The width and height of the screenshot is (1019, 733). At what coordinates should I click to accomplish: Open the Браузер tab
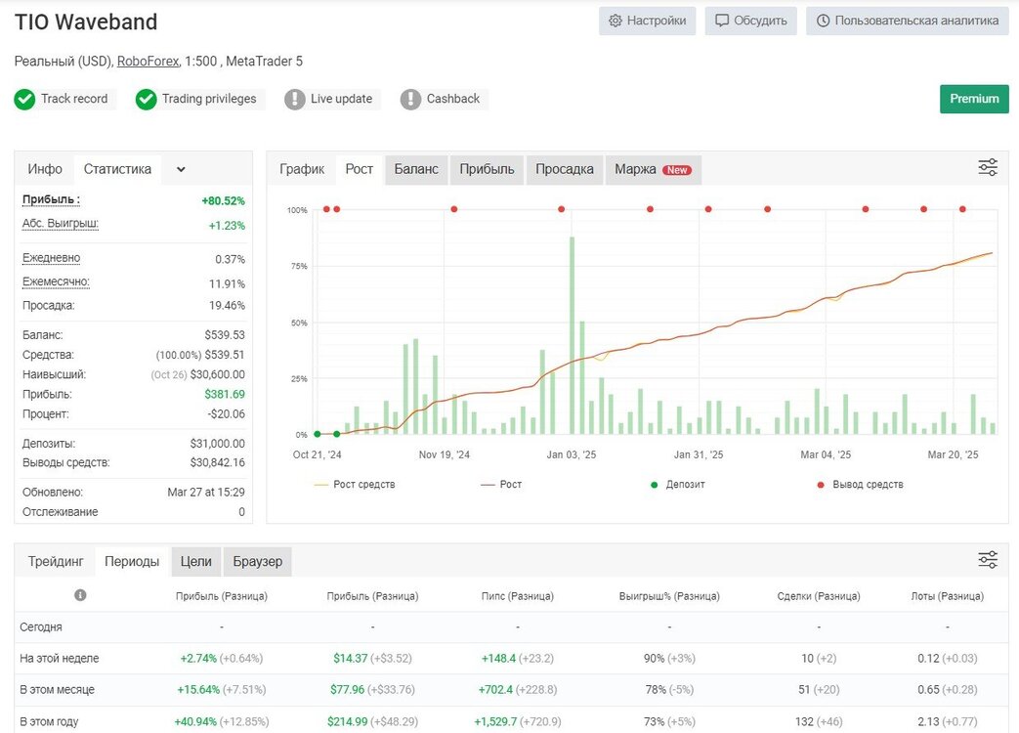point(257,561)
